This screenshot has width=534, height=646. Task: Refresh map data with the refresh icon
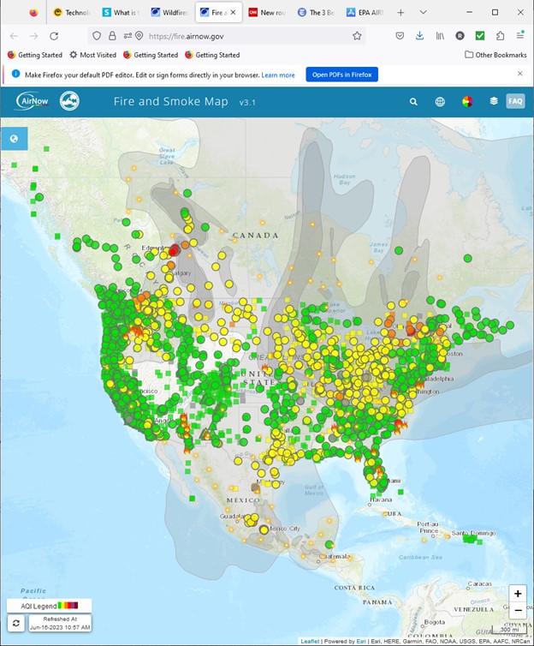16,623
